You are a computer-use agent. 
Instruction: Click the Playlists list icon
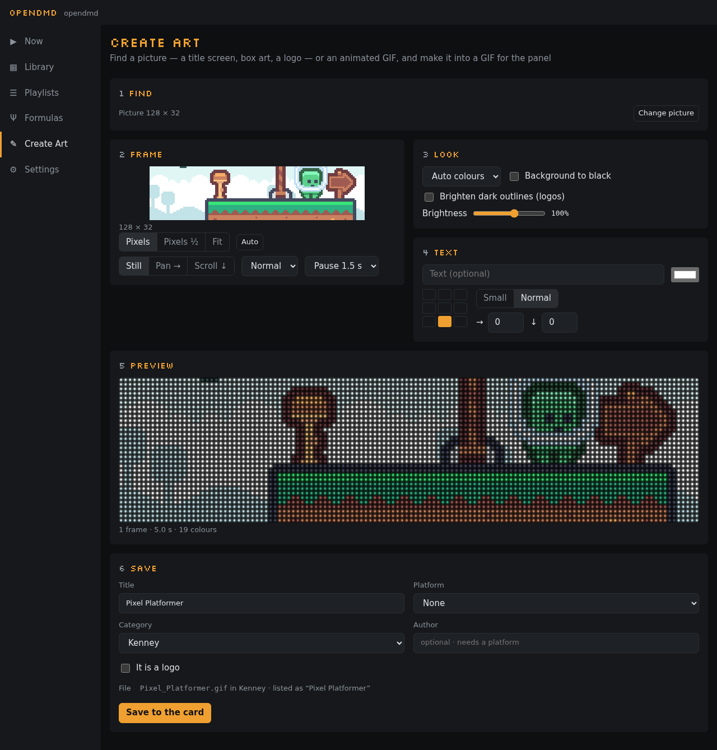[13, 93]
